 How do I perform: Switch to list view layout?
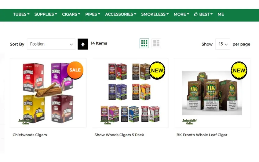[x=156, y=43]
